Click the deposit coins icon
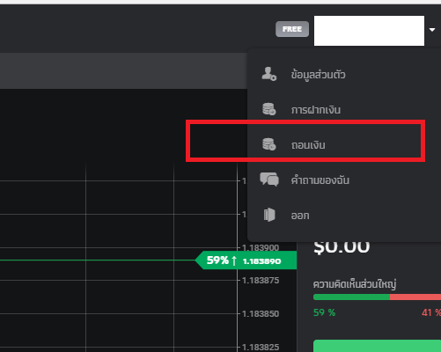 (x=269, y=109)
